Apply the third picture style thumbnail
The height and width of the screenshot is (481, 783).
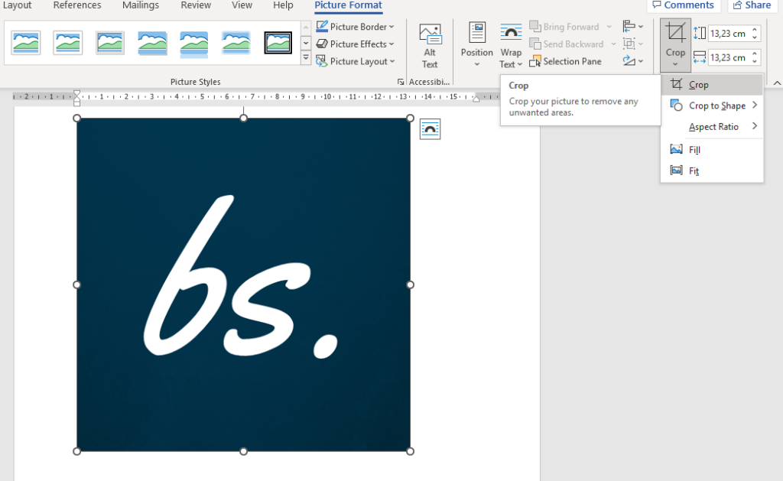click(110, 43)
